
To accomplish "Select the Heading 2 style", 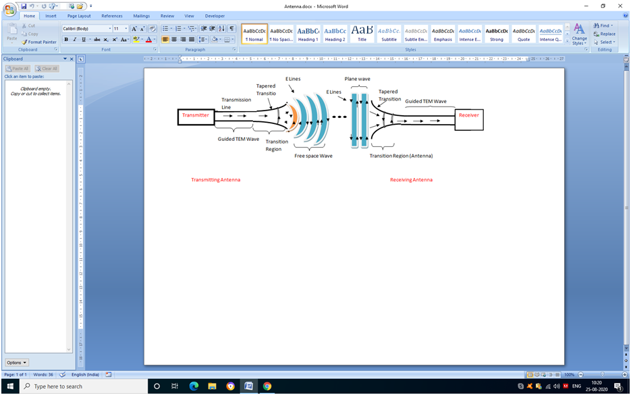I will [335, 34].
